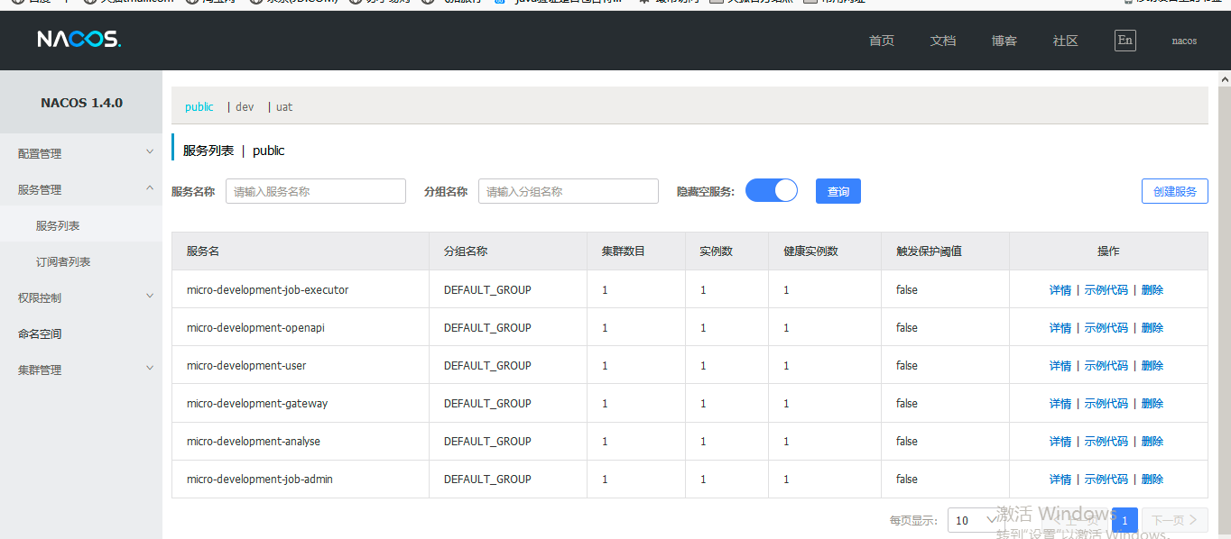The height and width of the screenshot is (539, 1231).
Task: Click the NACOS 1.4.0 version label
Action: tap(81, 103)
